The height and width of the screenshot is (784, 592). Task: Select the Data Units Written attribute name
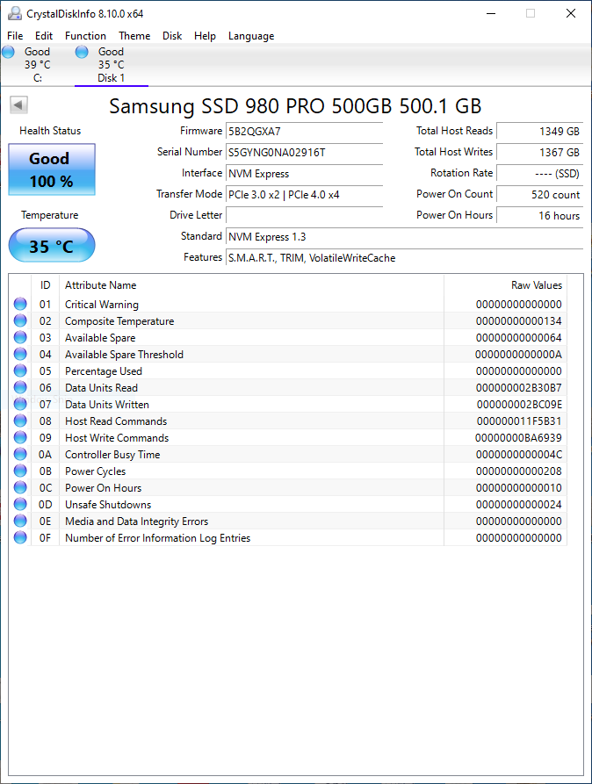point(107,405)
